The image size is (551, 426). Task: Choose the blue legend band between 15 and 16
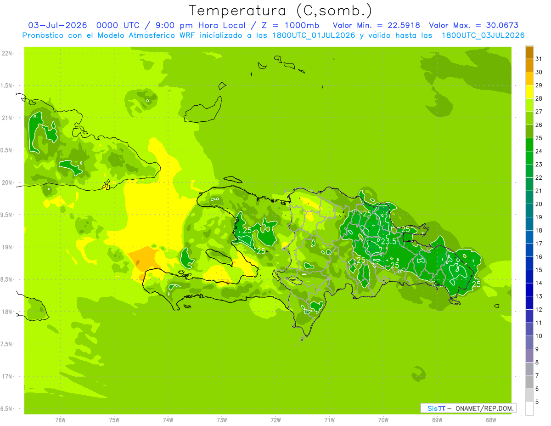(529, 263)
